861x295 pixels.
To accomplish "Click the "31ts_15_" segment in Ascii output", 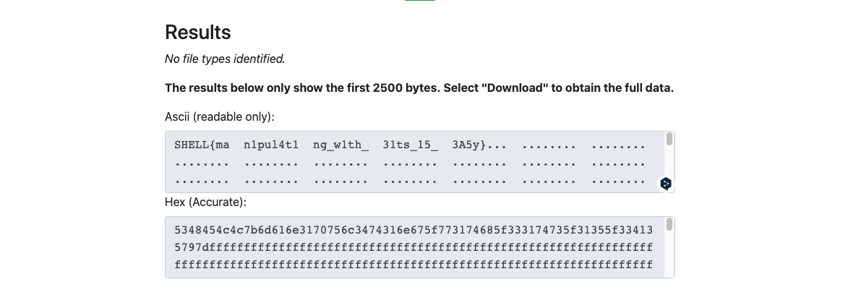I will tap(410, 145).
